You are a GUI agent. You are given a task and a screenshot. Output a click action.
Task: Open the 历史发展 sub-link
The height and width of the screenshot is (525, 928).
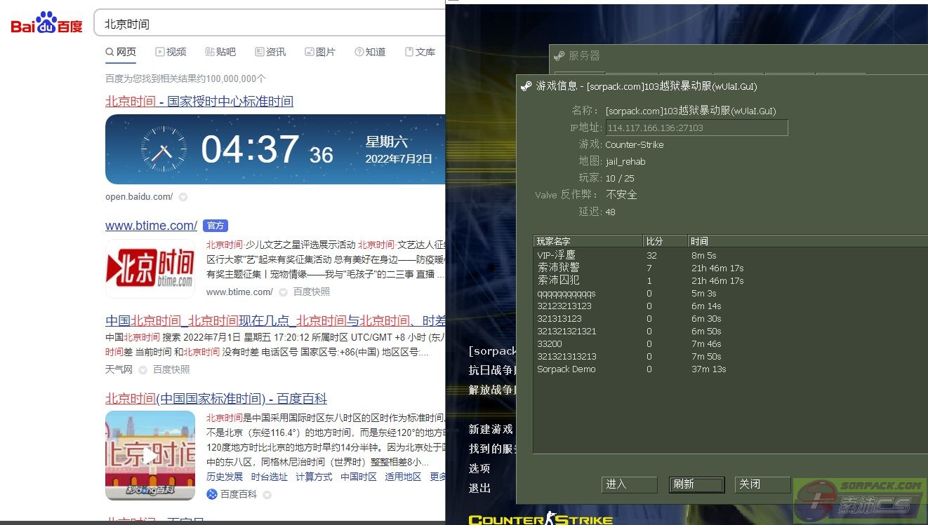[225, 477]
